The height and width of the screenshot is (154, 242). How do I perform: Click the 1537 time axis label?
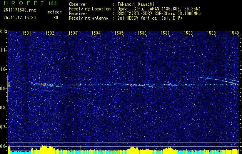click(165, 33)
